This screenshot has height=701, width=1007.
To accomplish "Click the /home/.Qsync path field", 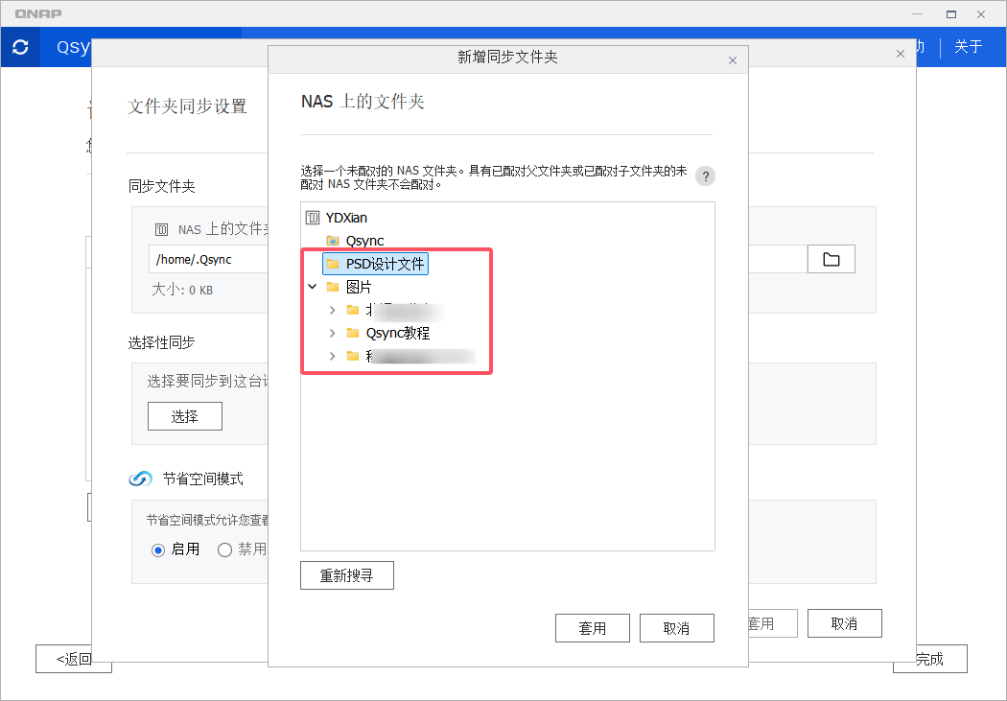I will pyautogui.click(x=209, y=259).
